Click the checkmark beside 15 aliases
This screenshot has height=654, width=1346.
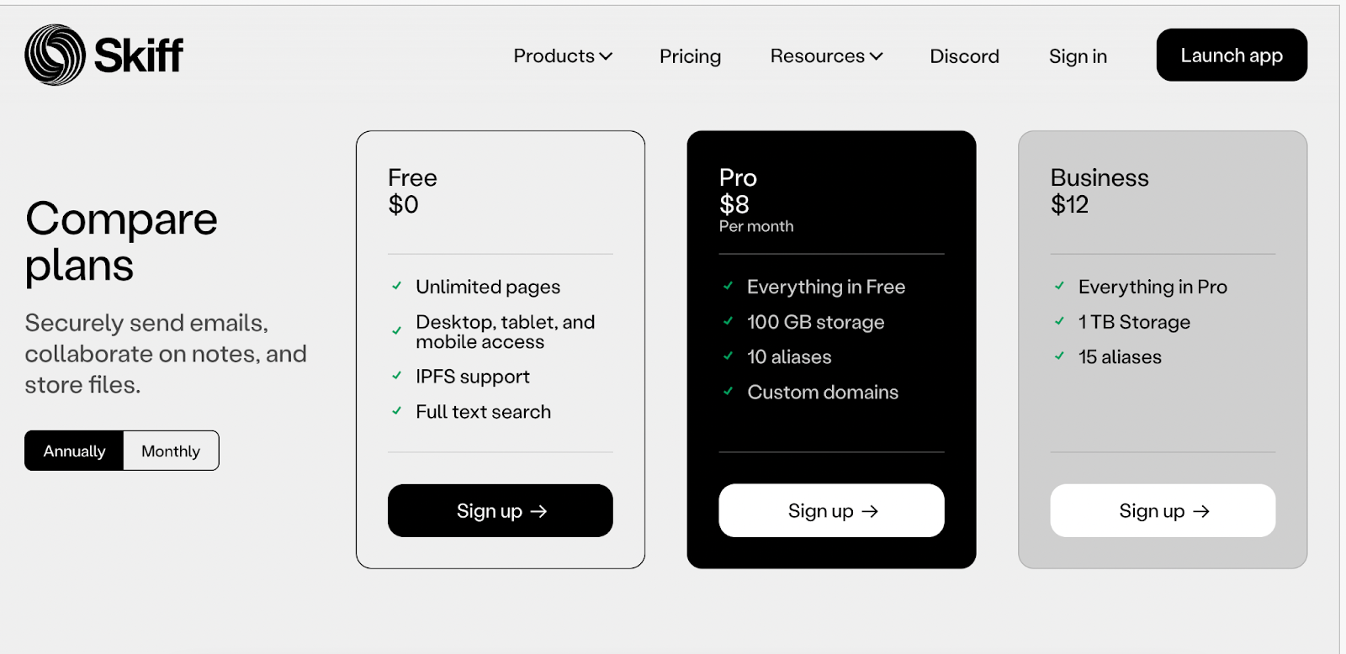click(1059, 356)
